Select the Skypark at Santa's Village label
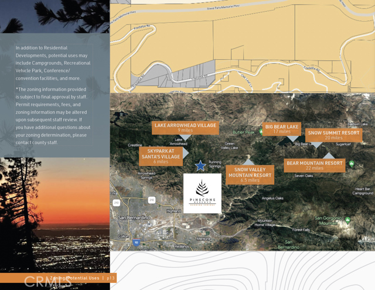375x290 pixels. click(x=161, y=155)
